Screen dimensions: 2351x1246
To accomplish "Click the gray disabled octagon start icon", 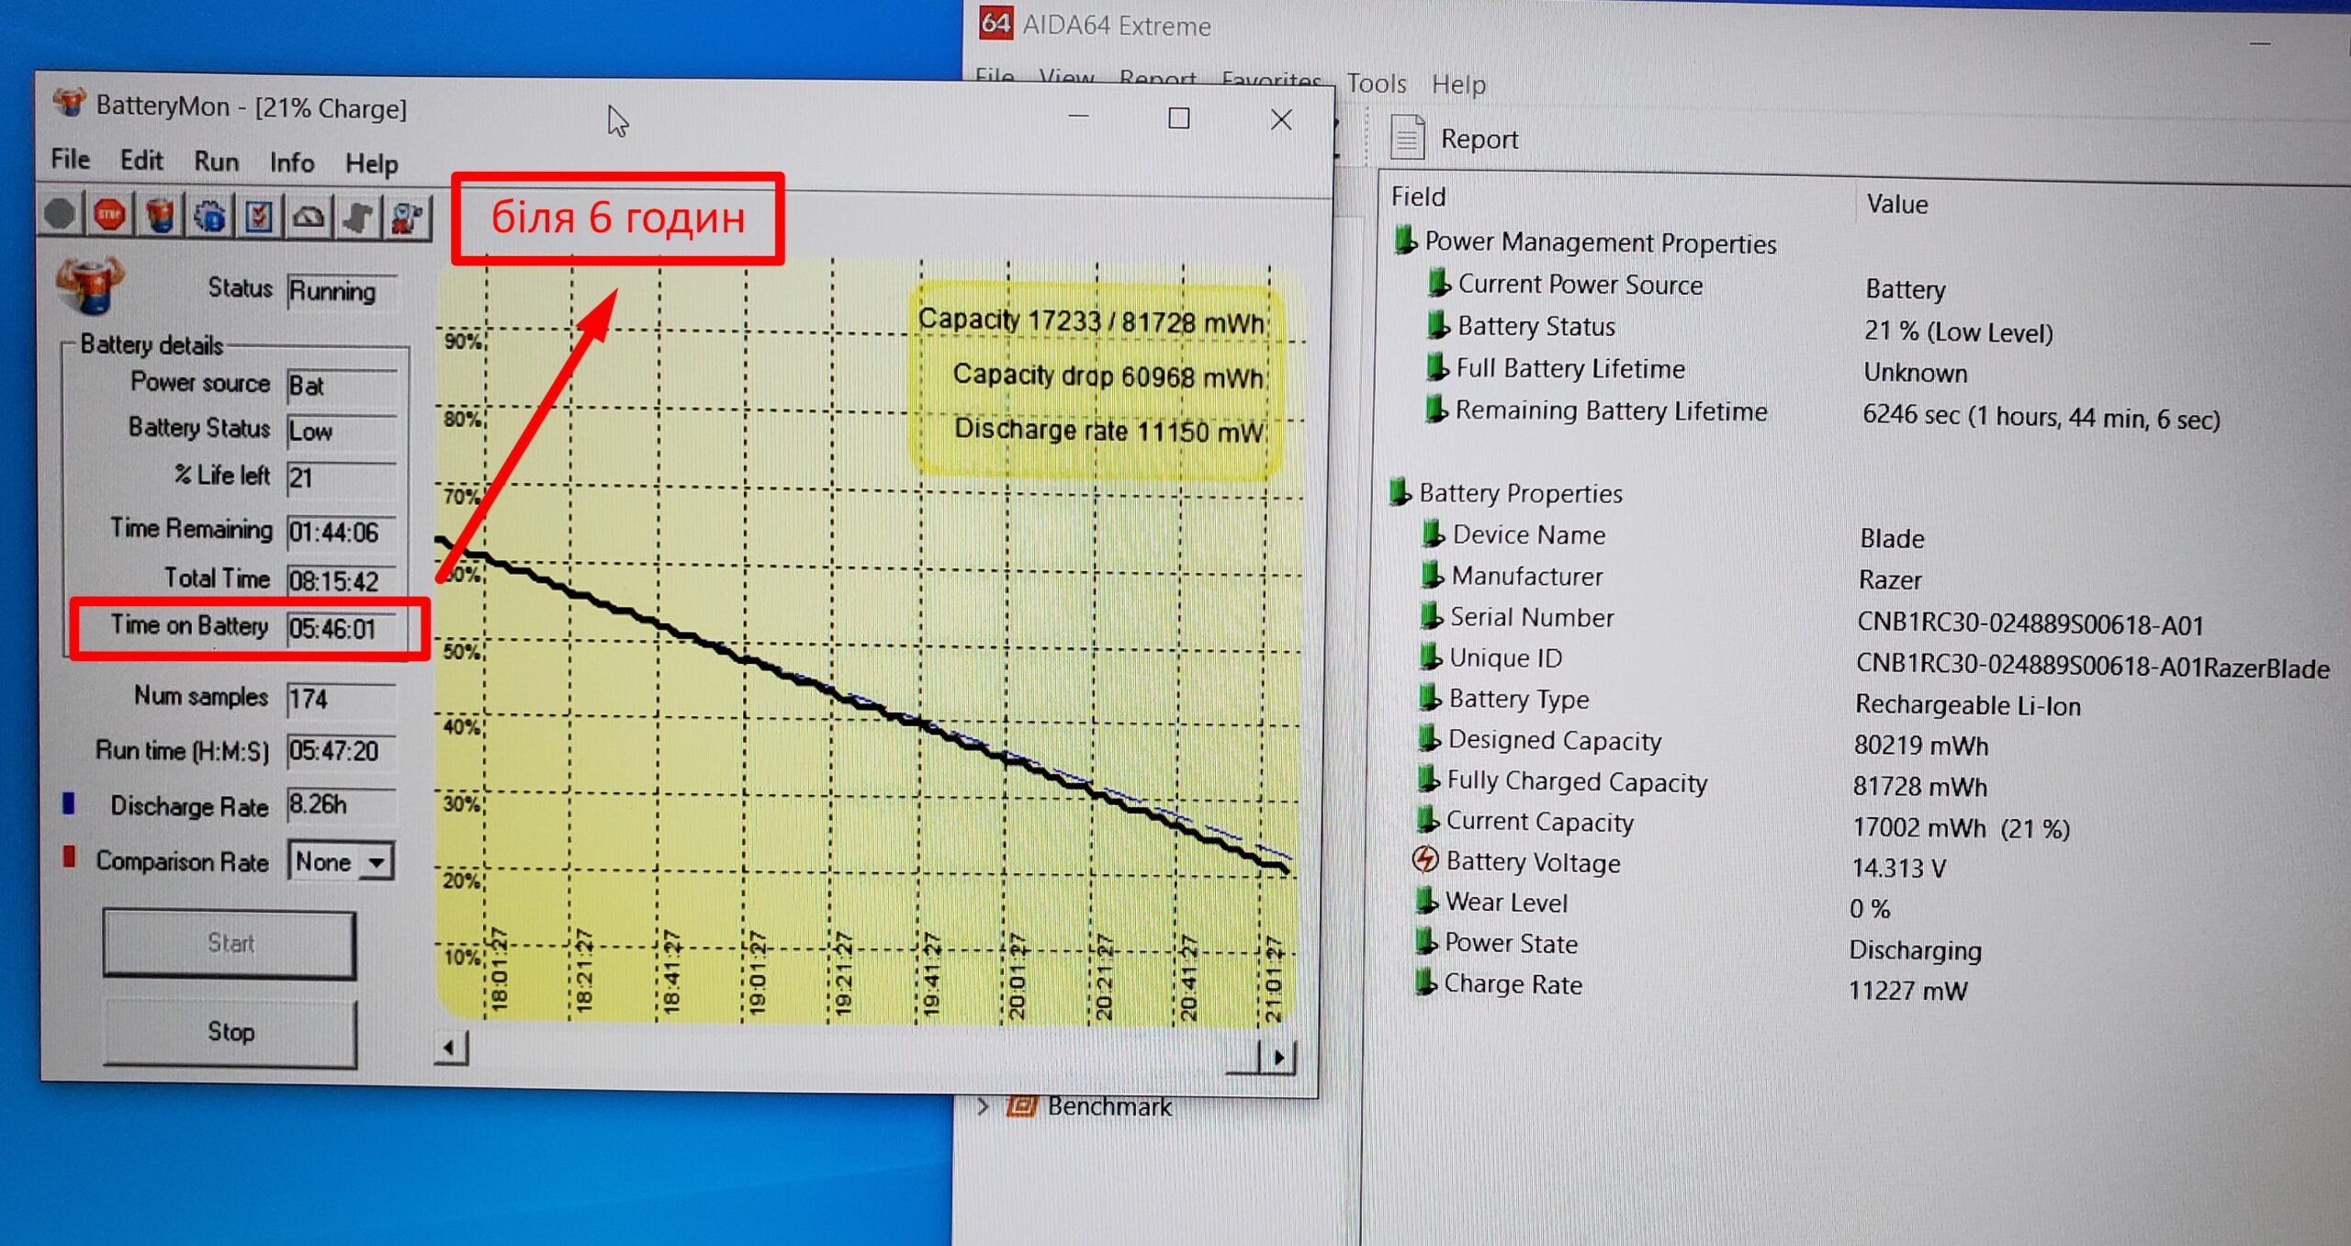I will (61, 215).
